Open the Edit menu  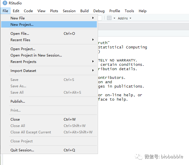(x=16, y=11)
